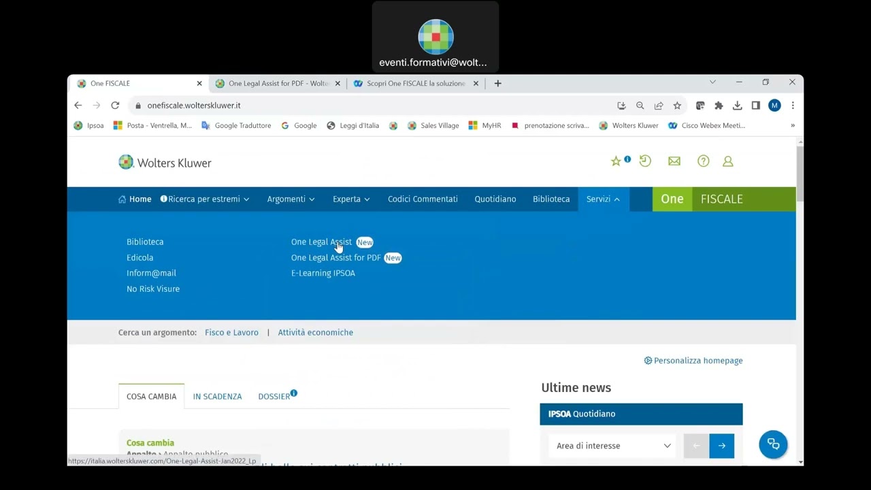Expand the Experta dropdown
The width and height of the screenshot is (871, 490).
pos(351,199)
